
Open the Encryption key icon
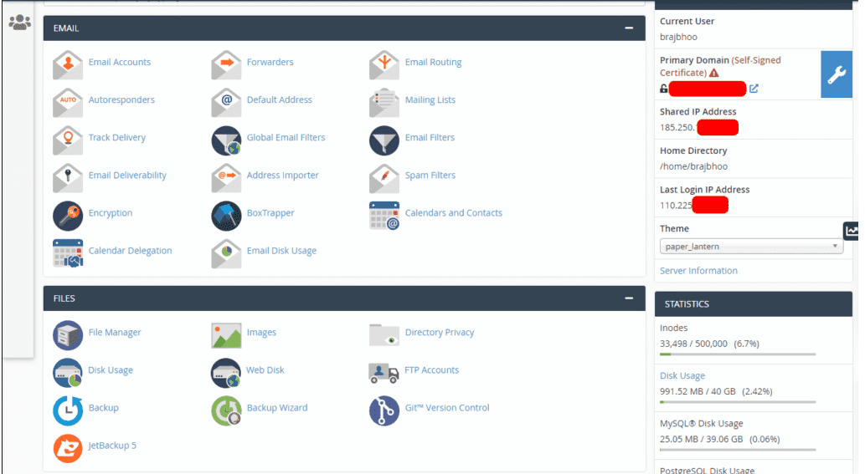click(x=68, y=215)
